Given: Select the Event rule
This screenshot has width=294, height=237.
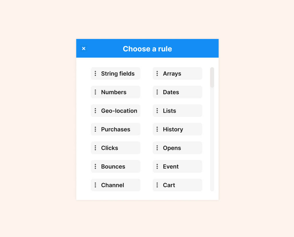Looking at the screenshot, I should [171, 167].
